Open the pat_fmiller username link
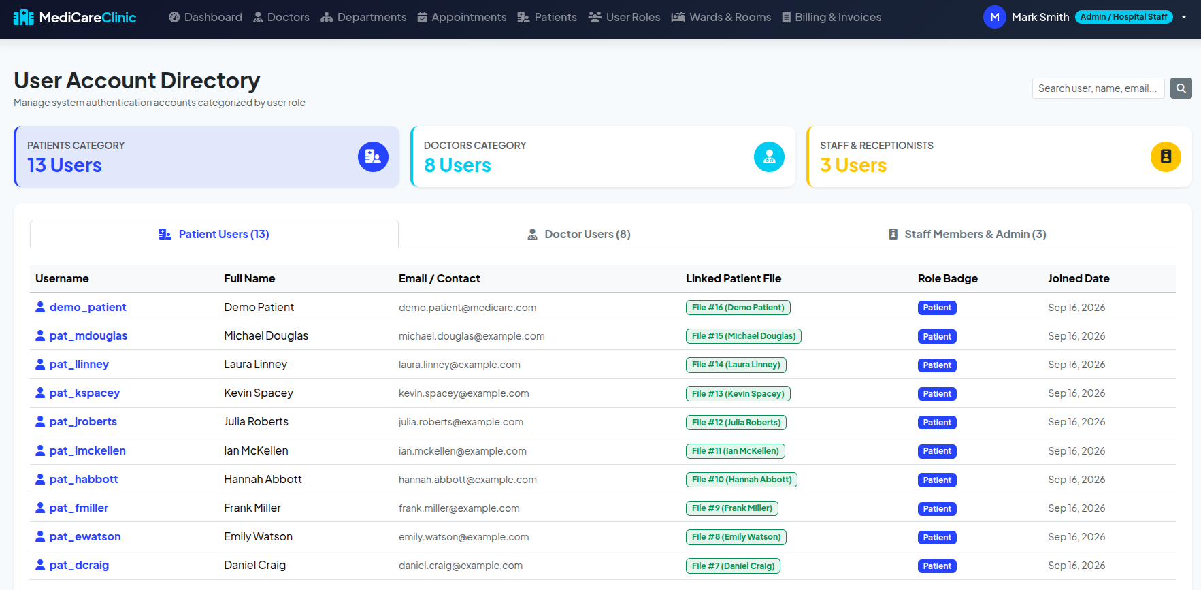Screen dimensions: 1201x590 [79, 508]
